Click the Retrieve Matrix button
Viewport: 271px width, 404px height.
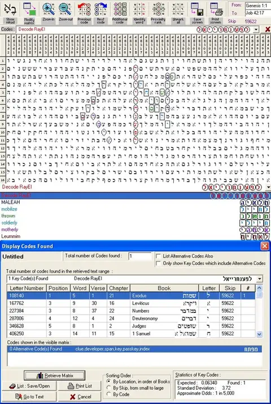coord(55,376)
